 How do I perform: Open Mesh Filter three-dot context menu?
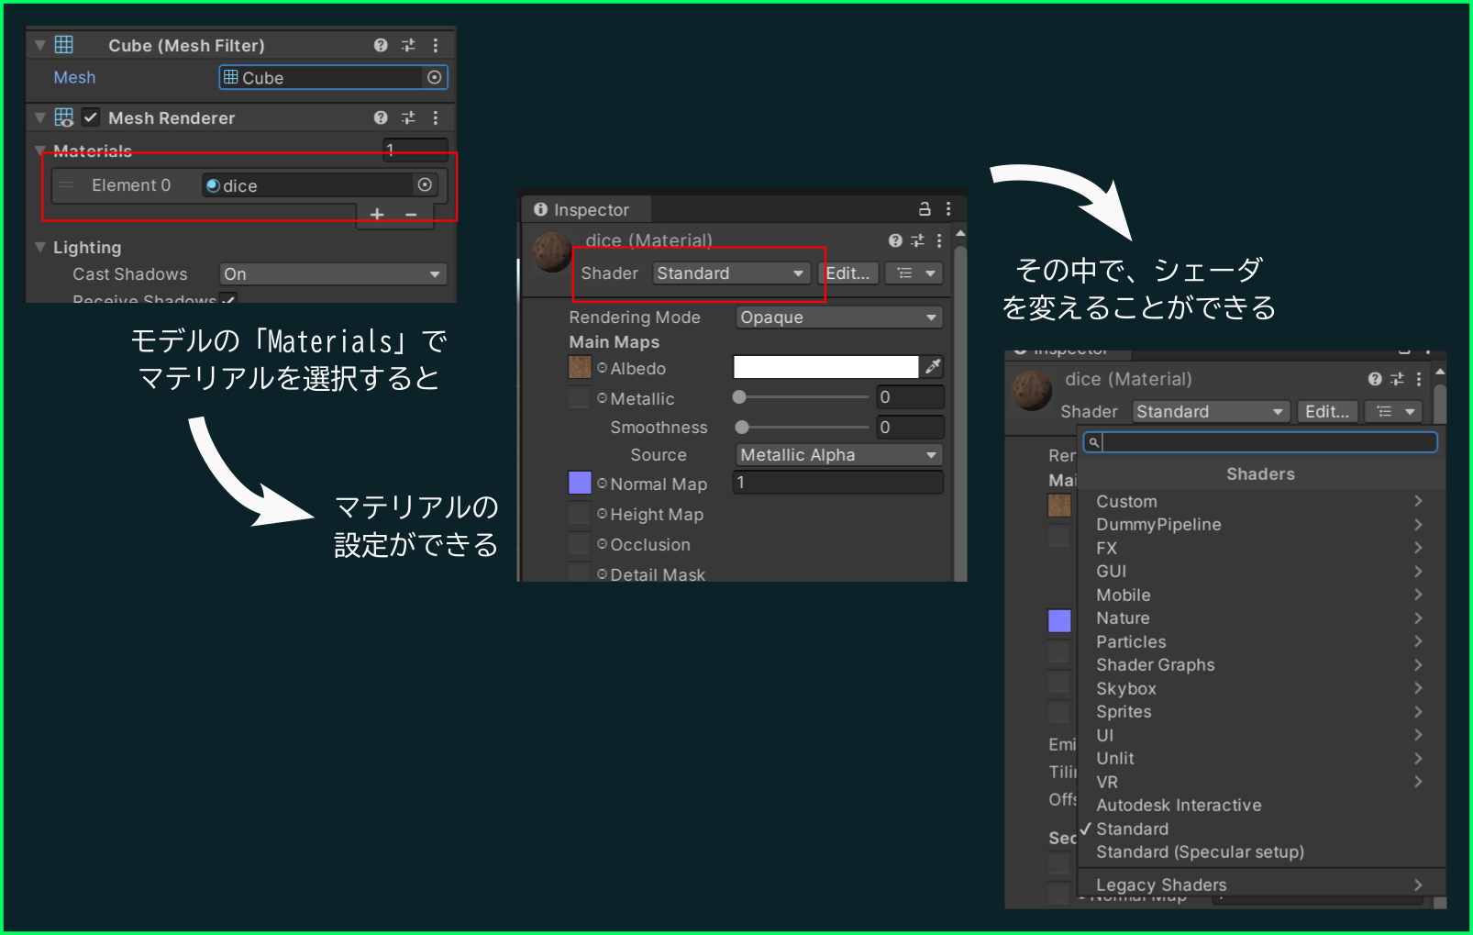click(436, 45)
